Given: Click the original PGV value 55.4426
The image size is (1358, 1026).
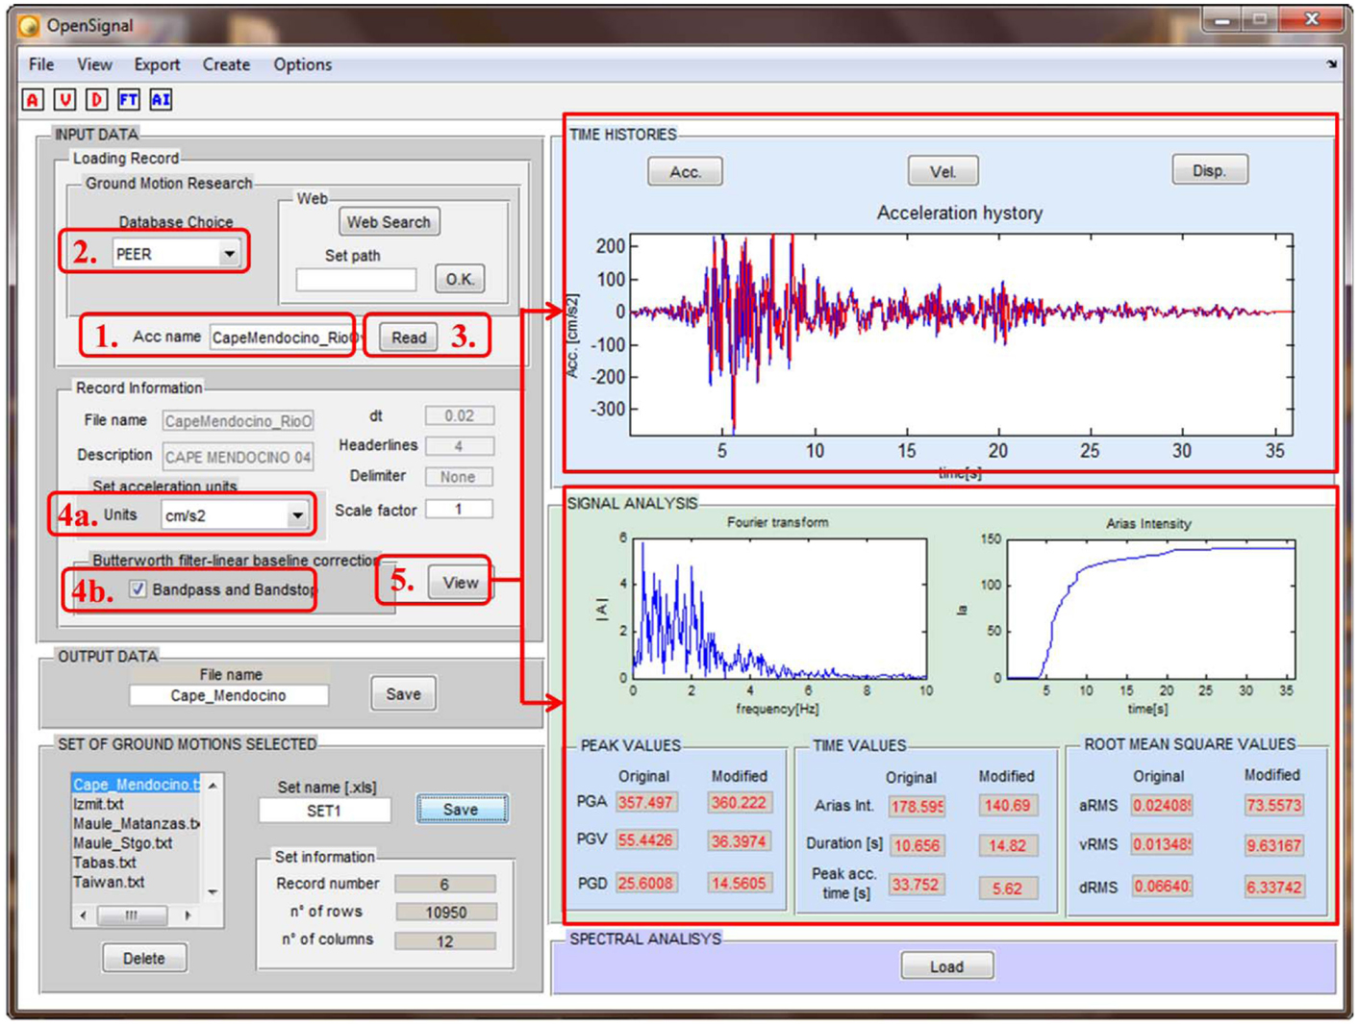Looking at the screenshot, I should (x=645, y=840).
